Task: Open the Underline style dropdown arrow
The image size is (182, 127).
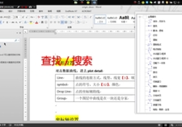Action: (x=10, y=22)
